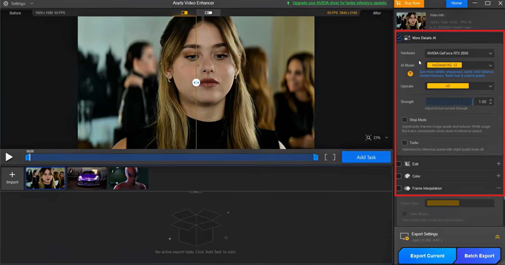
Task: Open the 23% zoom level dropdown
Action: [386, 137]
